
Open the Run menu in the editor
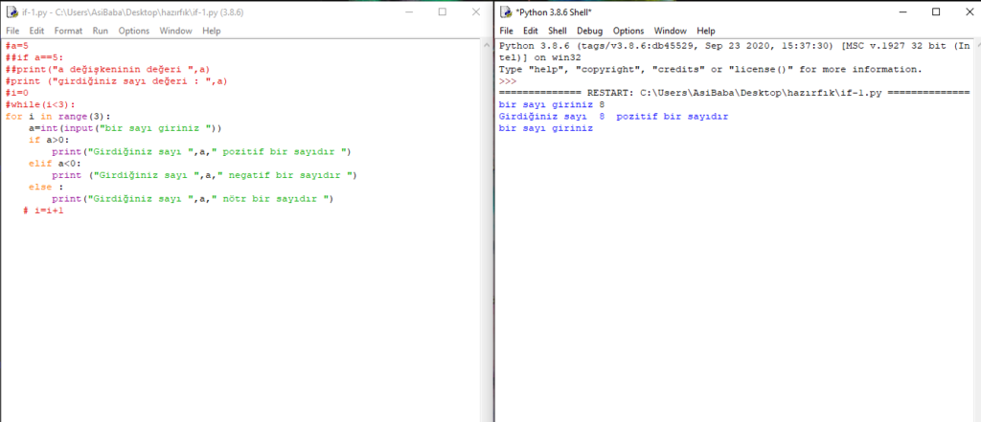[x=101, y=31]
